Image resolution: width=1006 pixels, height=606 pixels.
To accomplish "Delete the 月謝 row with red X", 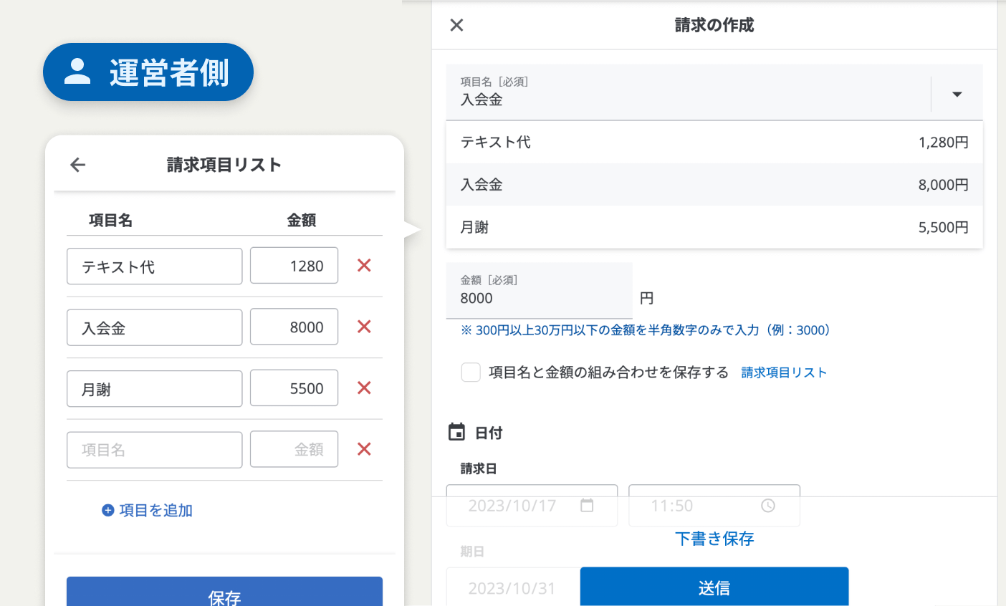I will click(x=364, y=388).
